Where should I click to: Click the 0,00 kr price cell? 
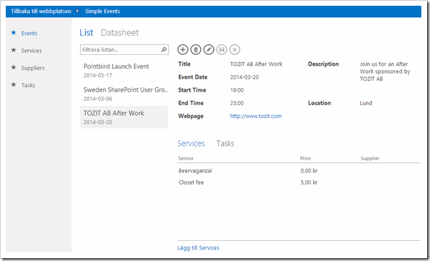[309, 171]
